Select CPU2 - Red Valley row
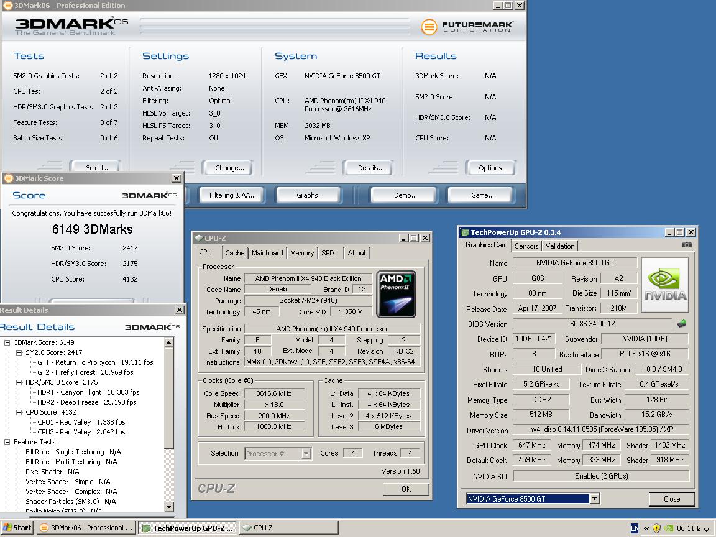 [82, 432]
